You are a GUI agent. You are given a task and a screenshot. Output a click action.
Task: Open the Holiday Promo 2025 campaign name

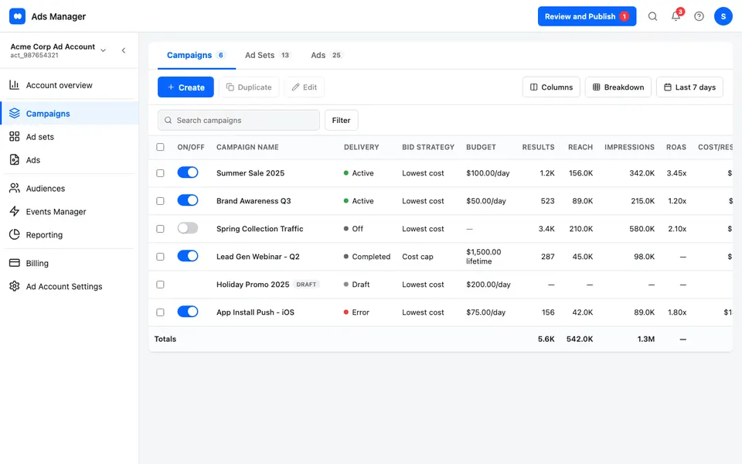point(253,285)
